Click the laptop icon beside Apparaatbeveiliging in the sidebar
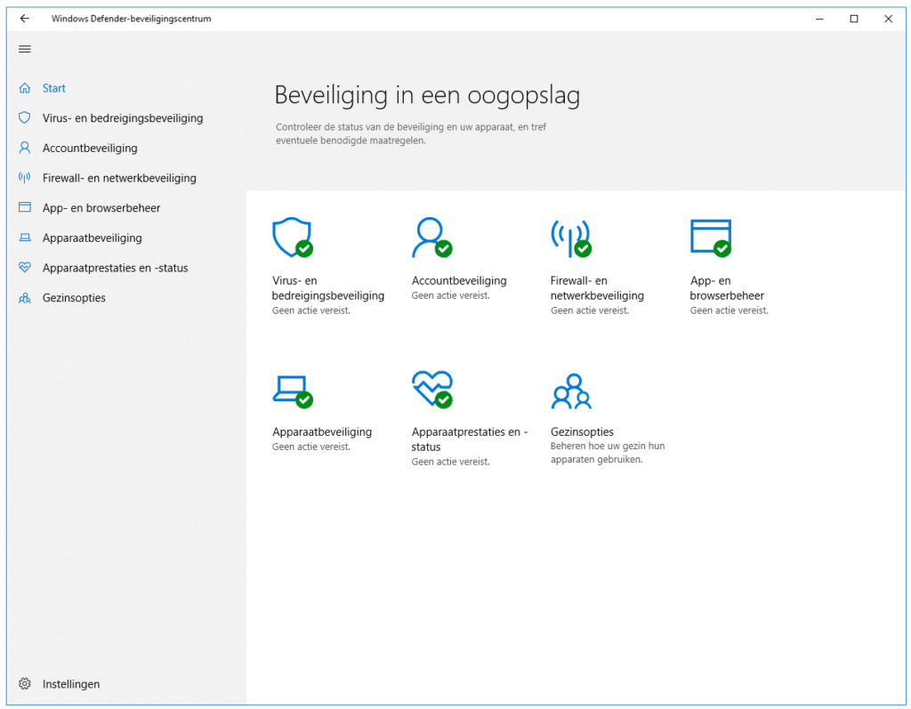This screenshot has width=911, height=709. [x=24, y=238]
